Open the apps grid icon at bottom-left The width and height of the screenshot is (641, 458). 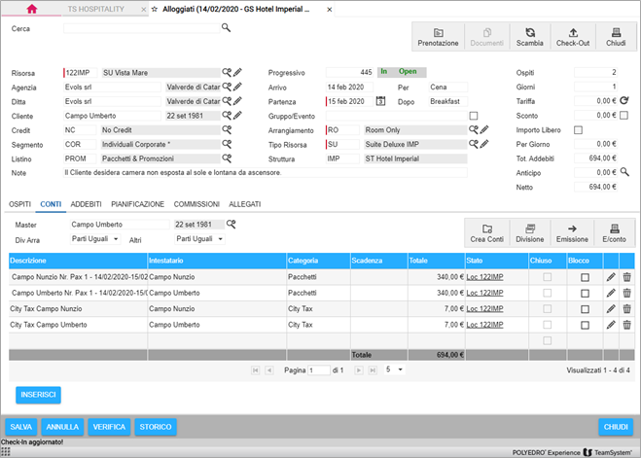point(5,452)
